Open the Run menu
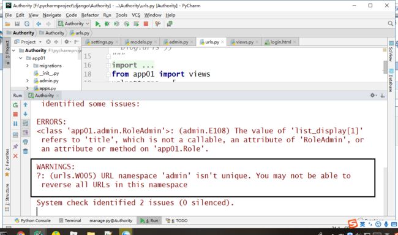Screen dimensions: 398x235 tap(107, 15)
